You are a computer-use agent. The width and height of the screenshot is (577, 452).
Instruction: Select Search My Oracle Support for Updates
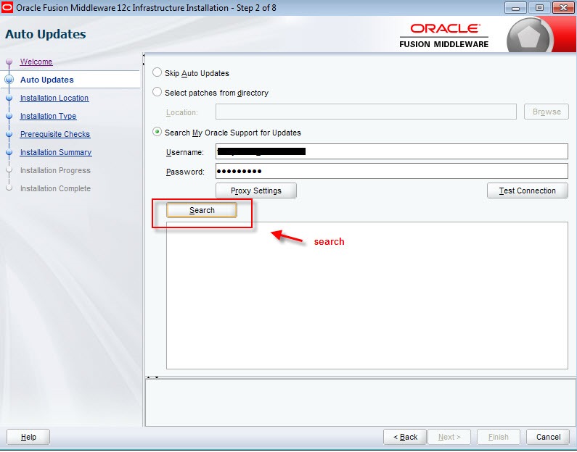[157, 132]
